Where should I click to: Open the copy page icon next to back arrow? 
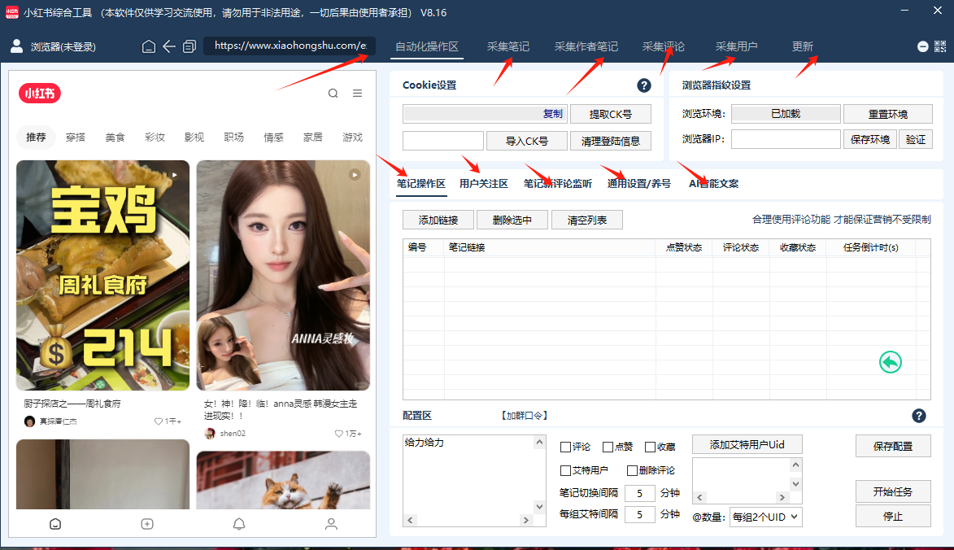pyautogui.click(x=189, y=46)
